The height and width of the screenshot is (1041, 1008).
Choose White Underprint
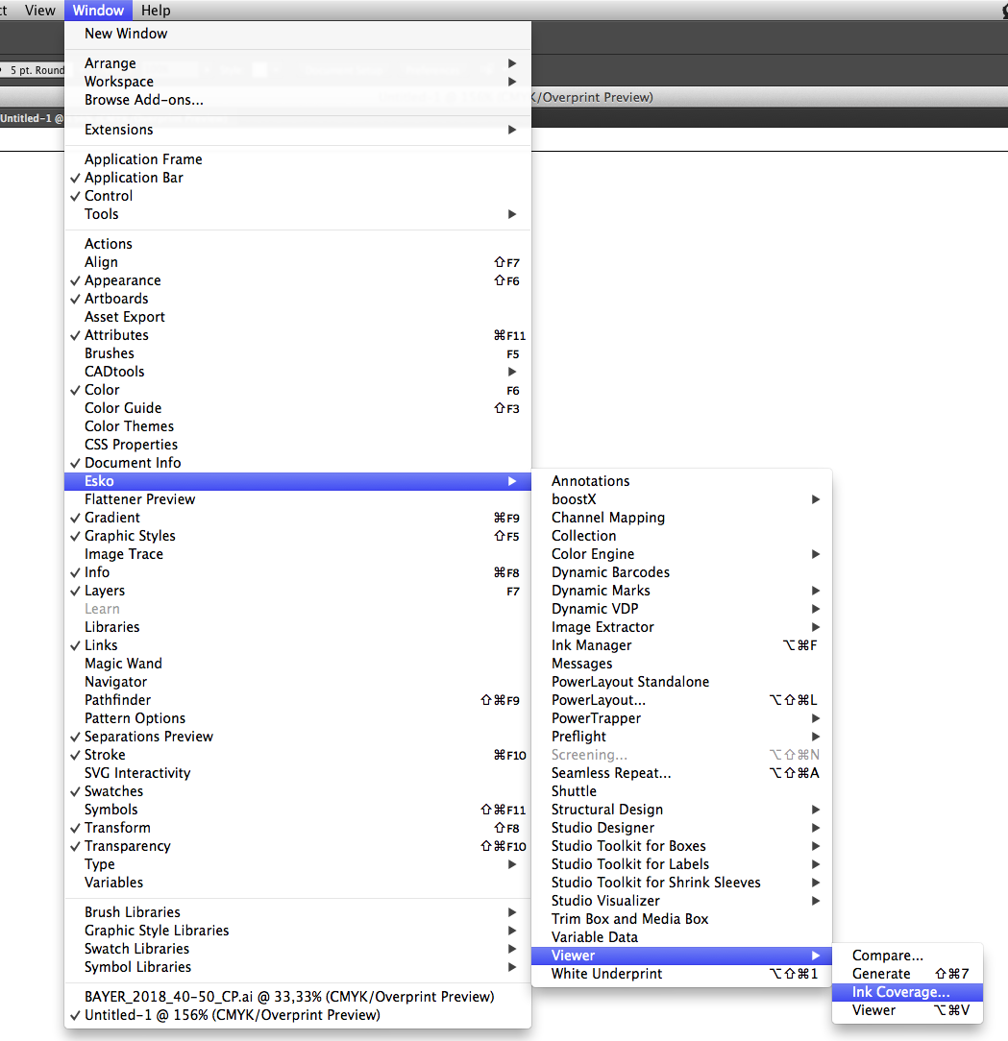tap(681, 974)
